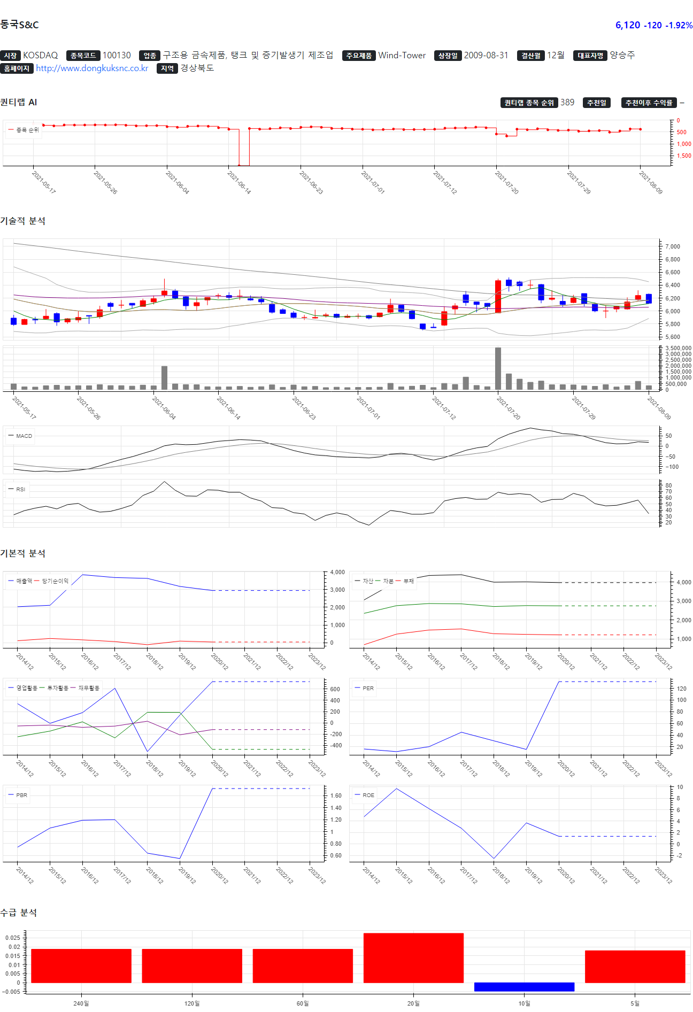
Task: Click the 당기순이익 legend entry
Action: [51, 581]
